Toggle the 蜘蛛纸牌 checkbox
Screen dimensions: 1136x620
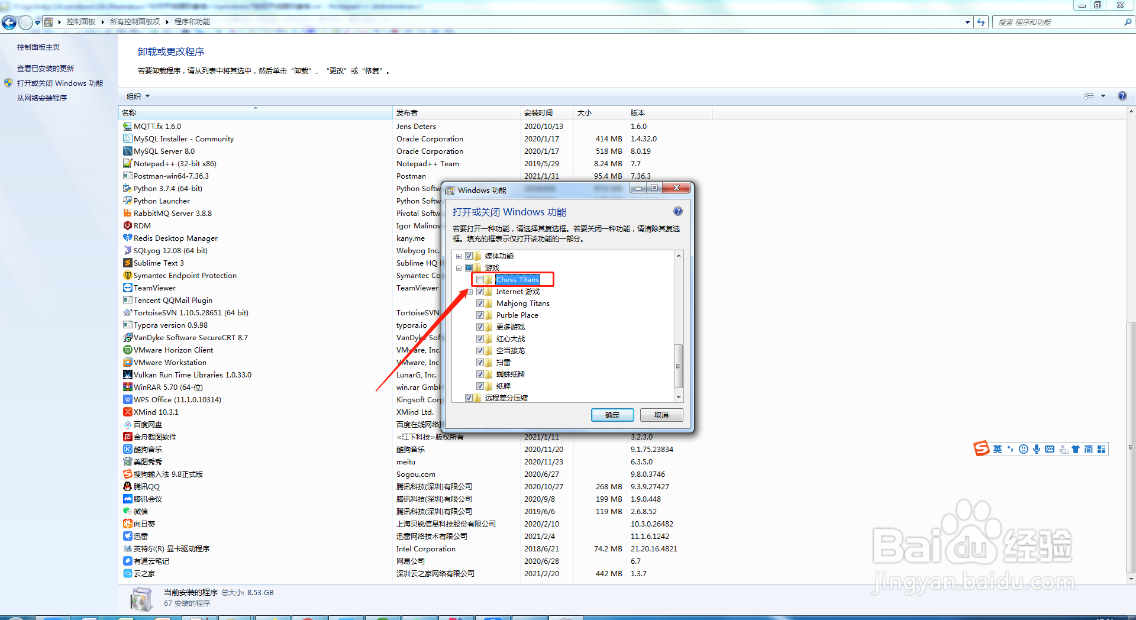(480, 374)
